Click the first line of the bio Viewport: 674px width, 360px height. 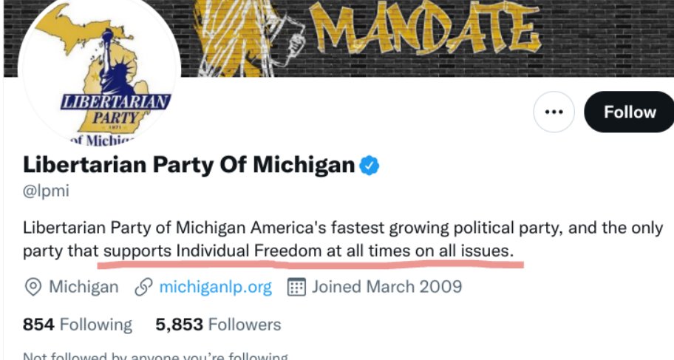[343, 228]
